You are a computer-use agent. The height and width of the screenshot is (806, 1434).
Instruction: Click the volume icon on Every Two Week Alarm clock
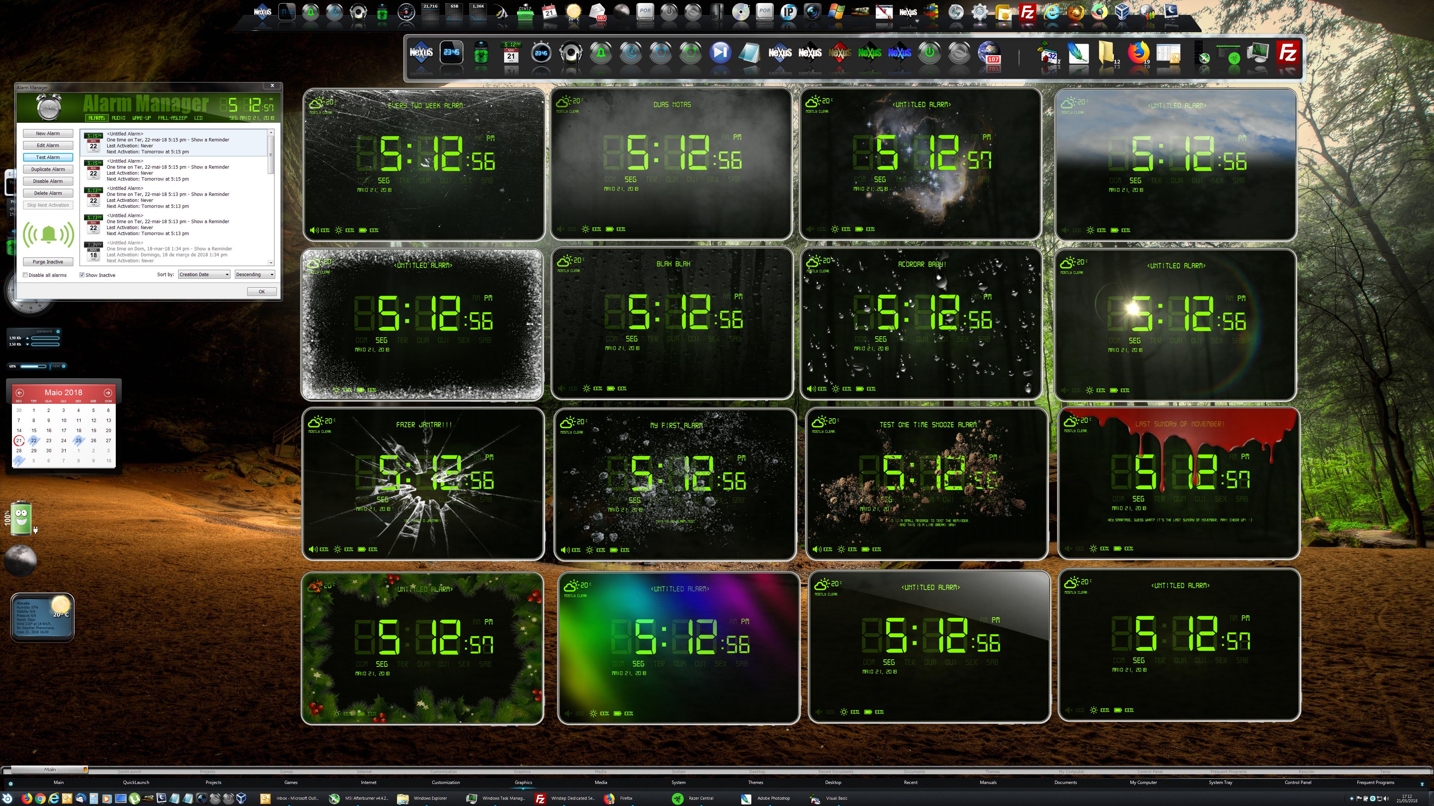point(313,230)
